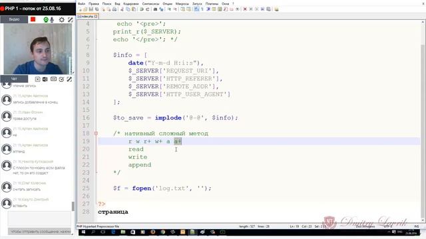Launch Edge from the taskbar
The width and height of the screenshot is (426, 239).
[113, 232]
